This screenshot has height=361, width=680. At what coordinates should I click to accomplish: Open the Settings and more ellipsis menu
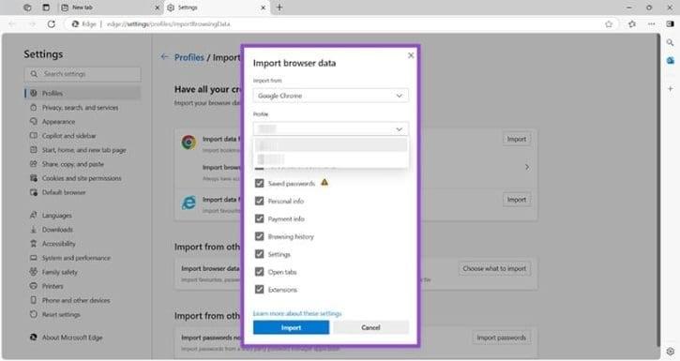[651, 23]
